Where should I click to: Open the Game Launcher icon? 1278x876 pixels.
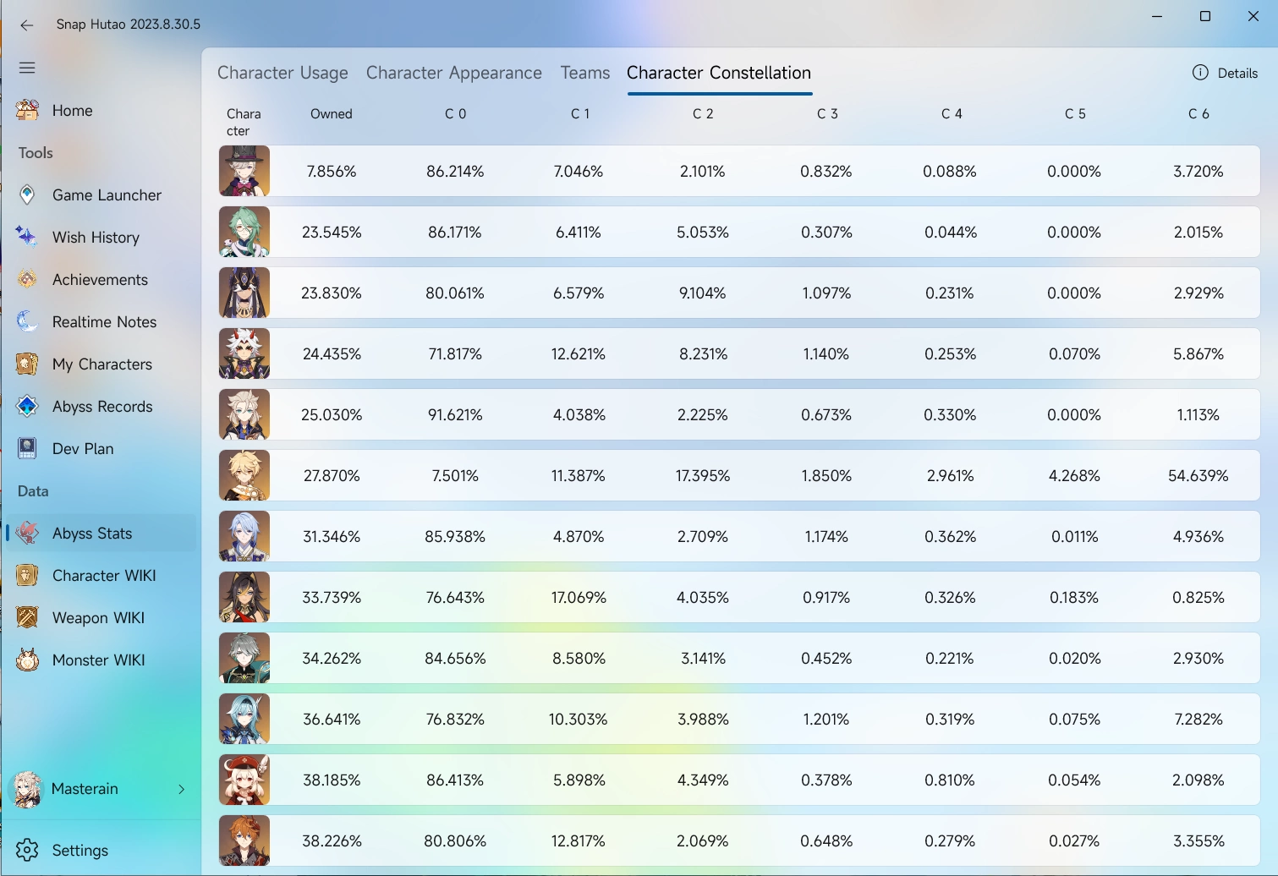click(27, 194)
